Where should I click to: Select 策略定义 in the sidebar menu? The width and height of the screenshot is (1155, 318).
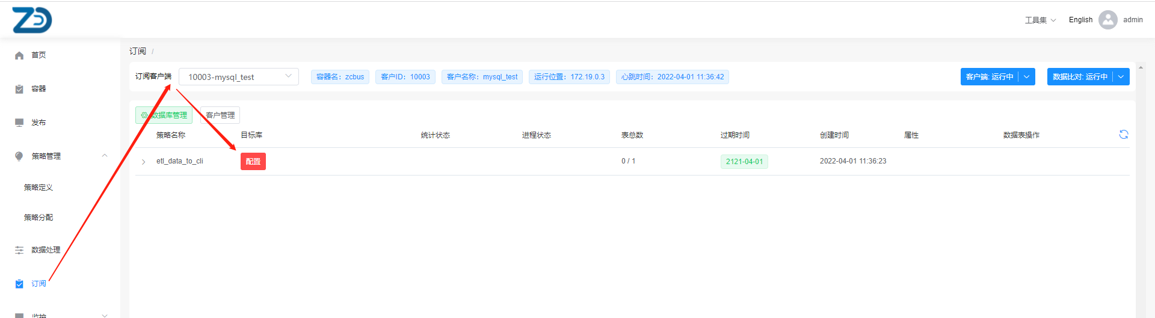(38, 188)
